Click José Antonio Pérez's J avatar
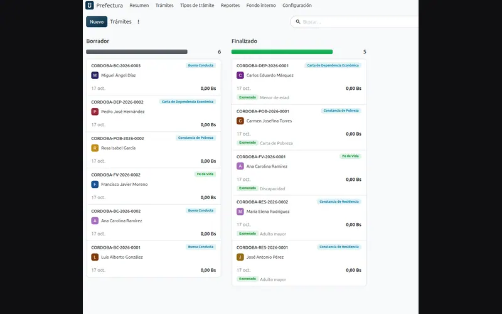Screen dimensions: 502x314 point(240,257)
